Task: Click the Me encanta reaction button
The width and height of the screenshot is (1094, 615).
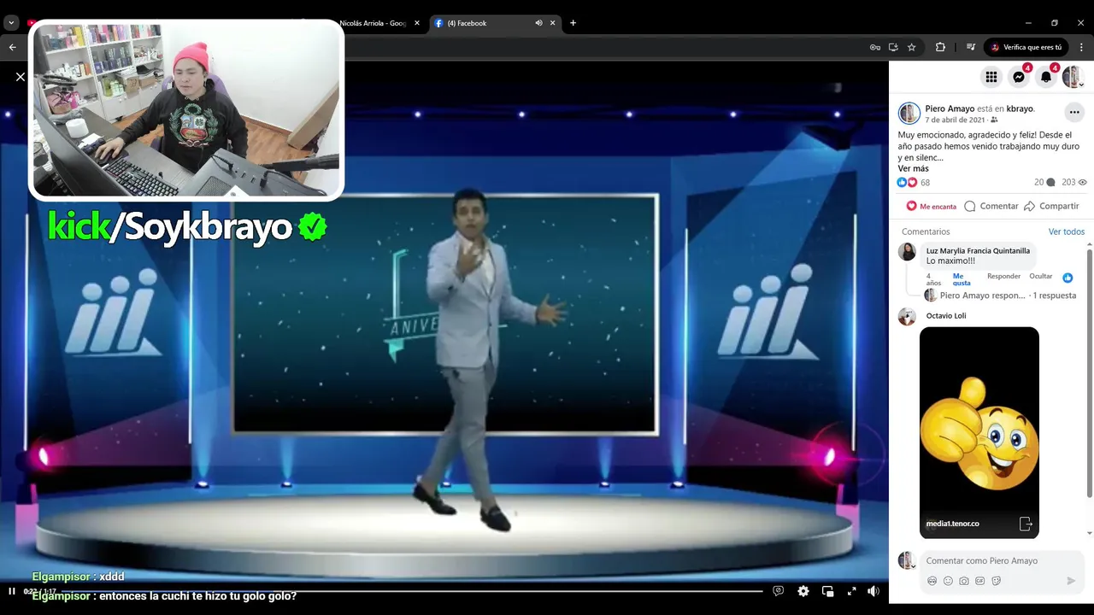Action: tap(932, 206)
